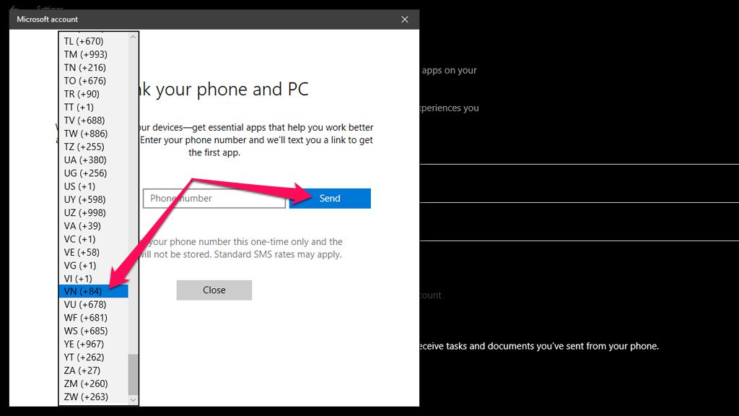The width and height of the screenshot is (739, 416).
Task: Close the Microsoft account window
Action: coord(405,19)
